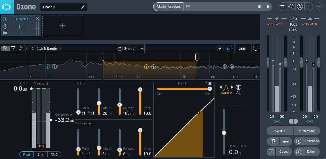Toggle output gain link icon
Viewport: 326px width, 159px height.
click(310, 121)
